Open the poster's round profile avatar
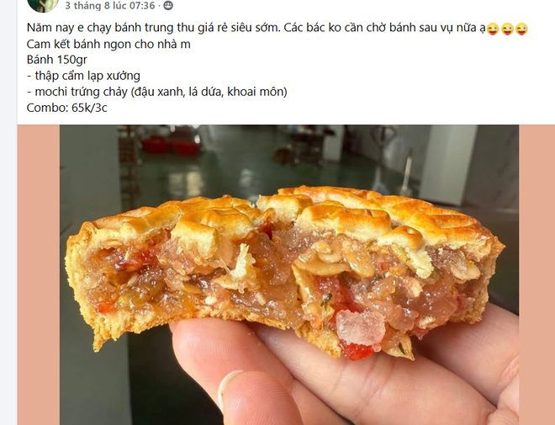Image resolution: width=555 pixels, height=425 pixels. [x=43, y=4]
